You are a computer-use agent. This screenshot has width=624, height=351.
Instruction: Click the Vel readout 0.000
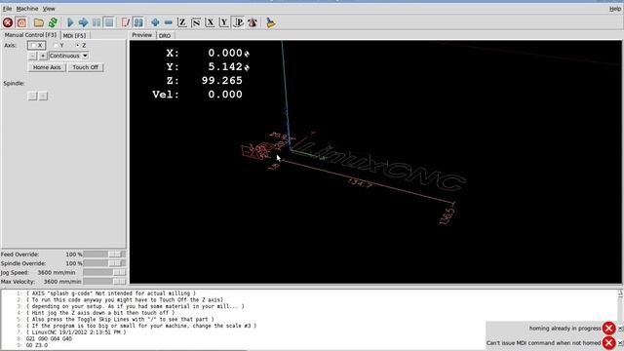[225, 95]
